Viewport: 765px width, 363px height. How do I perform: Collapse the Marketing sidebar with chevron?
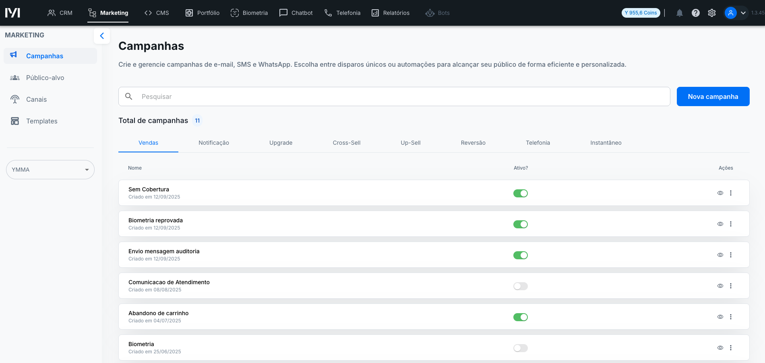(x=102, y=36)
